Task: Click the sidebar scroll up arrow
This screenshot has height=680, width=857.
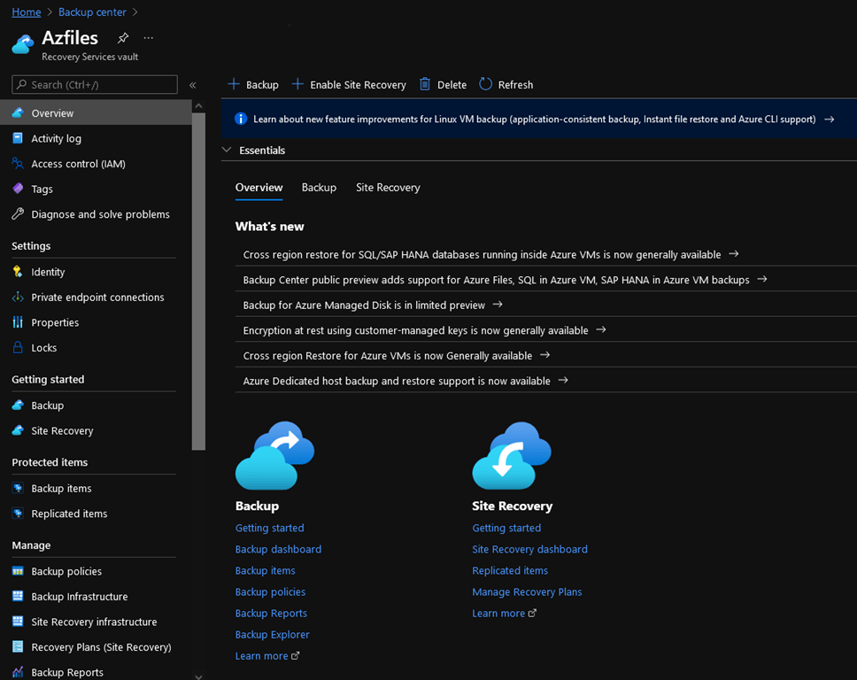Action: 198,105
